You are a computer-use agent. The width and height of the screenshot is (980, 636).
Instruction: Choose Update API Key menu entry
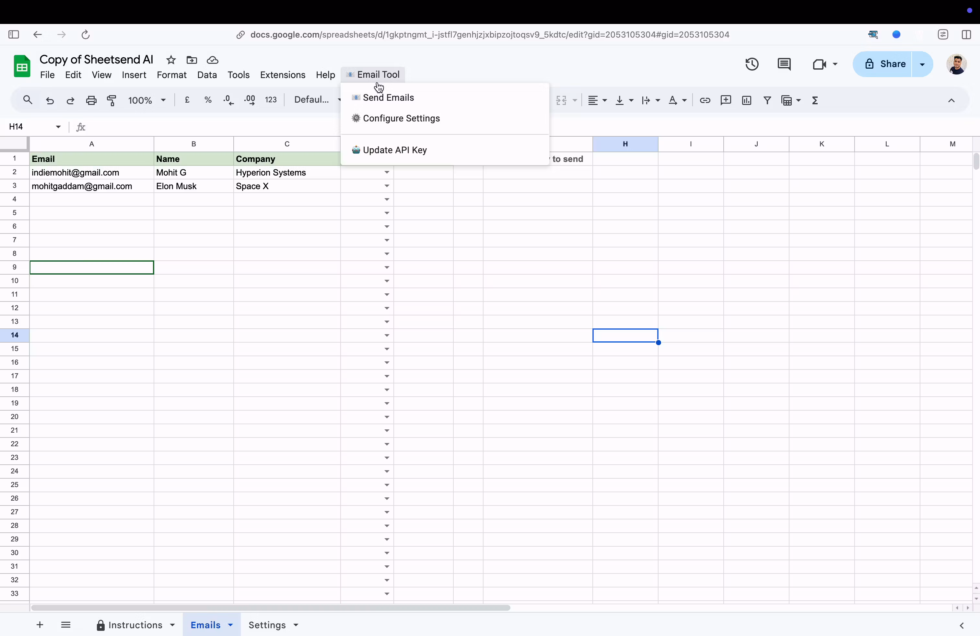coord(394,150)
